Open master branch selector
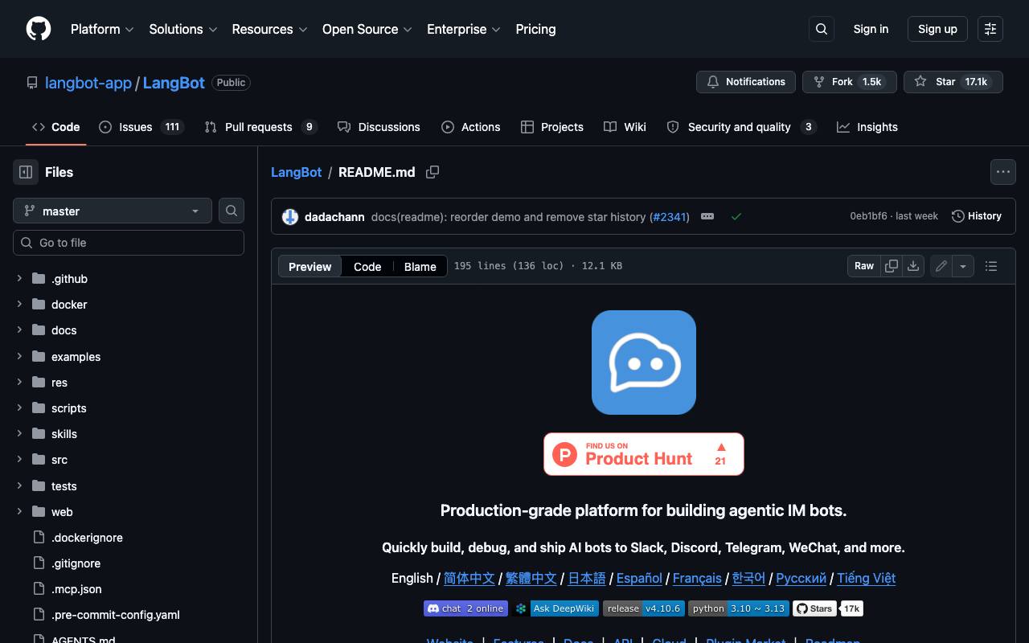Viewport: 1029px width, 643px height. [x=113, y=211]
